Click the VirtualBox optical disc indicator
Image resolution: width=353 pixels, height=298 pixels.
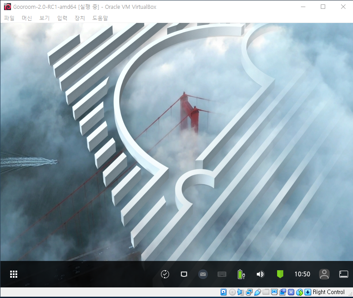233,292
